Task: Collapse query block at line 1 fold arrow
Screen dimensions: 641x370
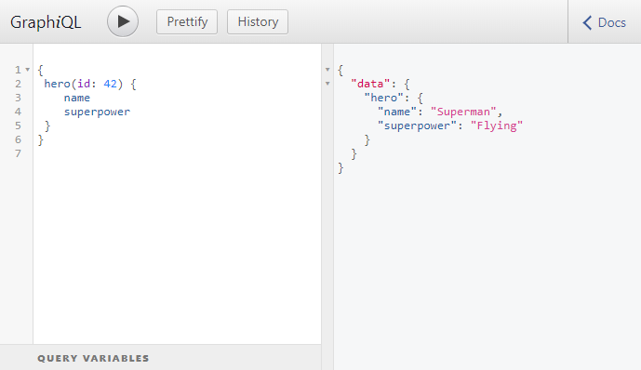Action: [27, 70]
